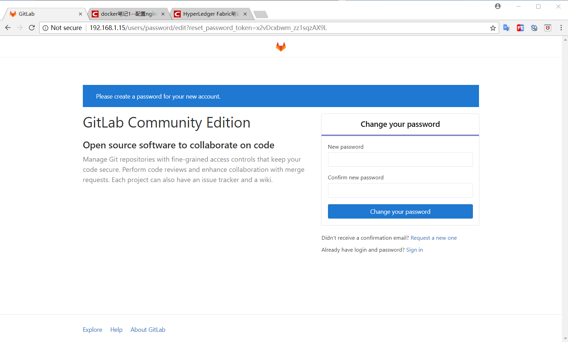Maximize the browser window
568x342 pixels.
click(x=538, y=6)
